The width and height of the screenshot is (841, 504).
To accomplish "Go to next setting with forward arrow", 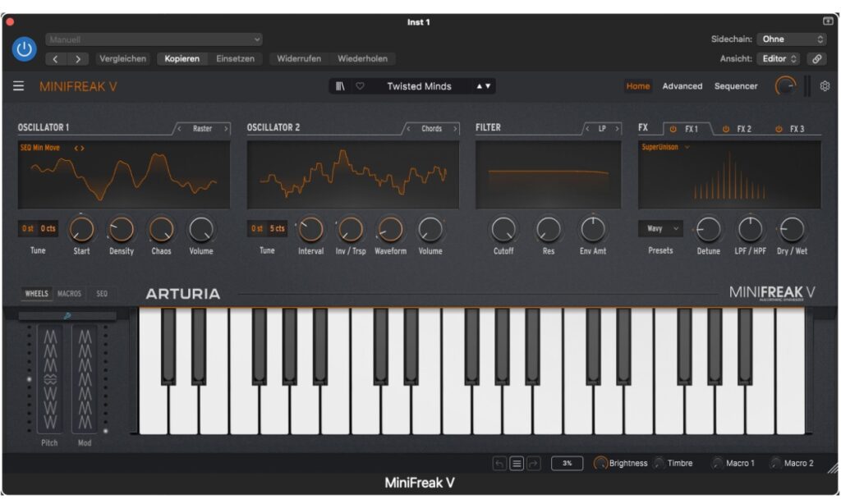I will [x=78, y=59].
